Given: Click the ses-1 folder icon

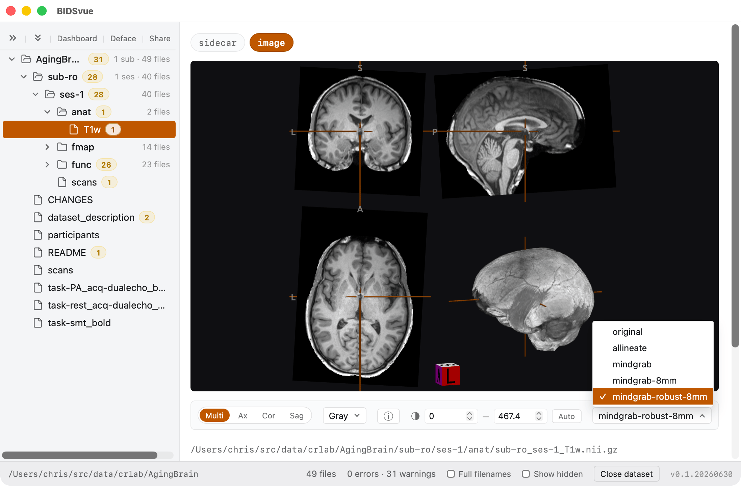Looking at the screenshot, I should click(50, 94).
